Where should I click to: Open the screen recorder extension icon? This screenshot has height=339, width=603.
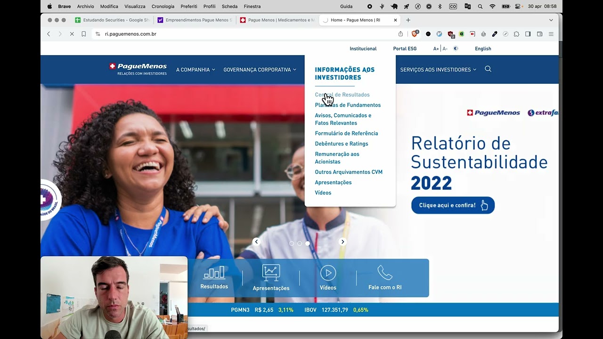[473, 34]
